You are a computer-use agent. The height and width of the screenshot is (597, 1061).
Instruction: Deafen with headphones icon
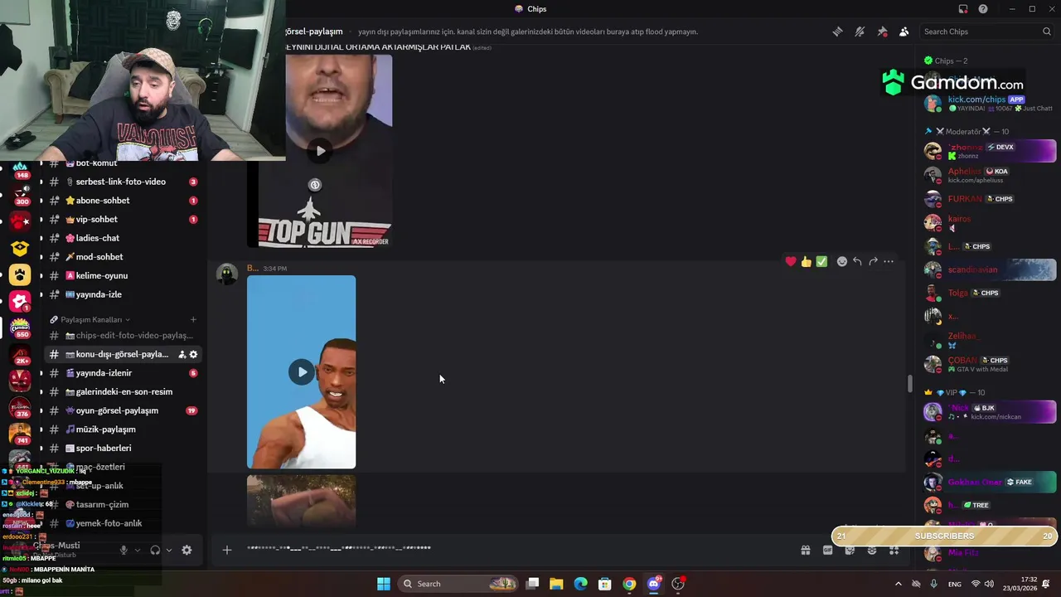155,550
